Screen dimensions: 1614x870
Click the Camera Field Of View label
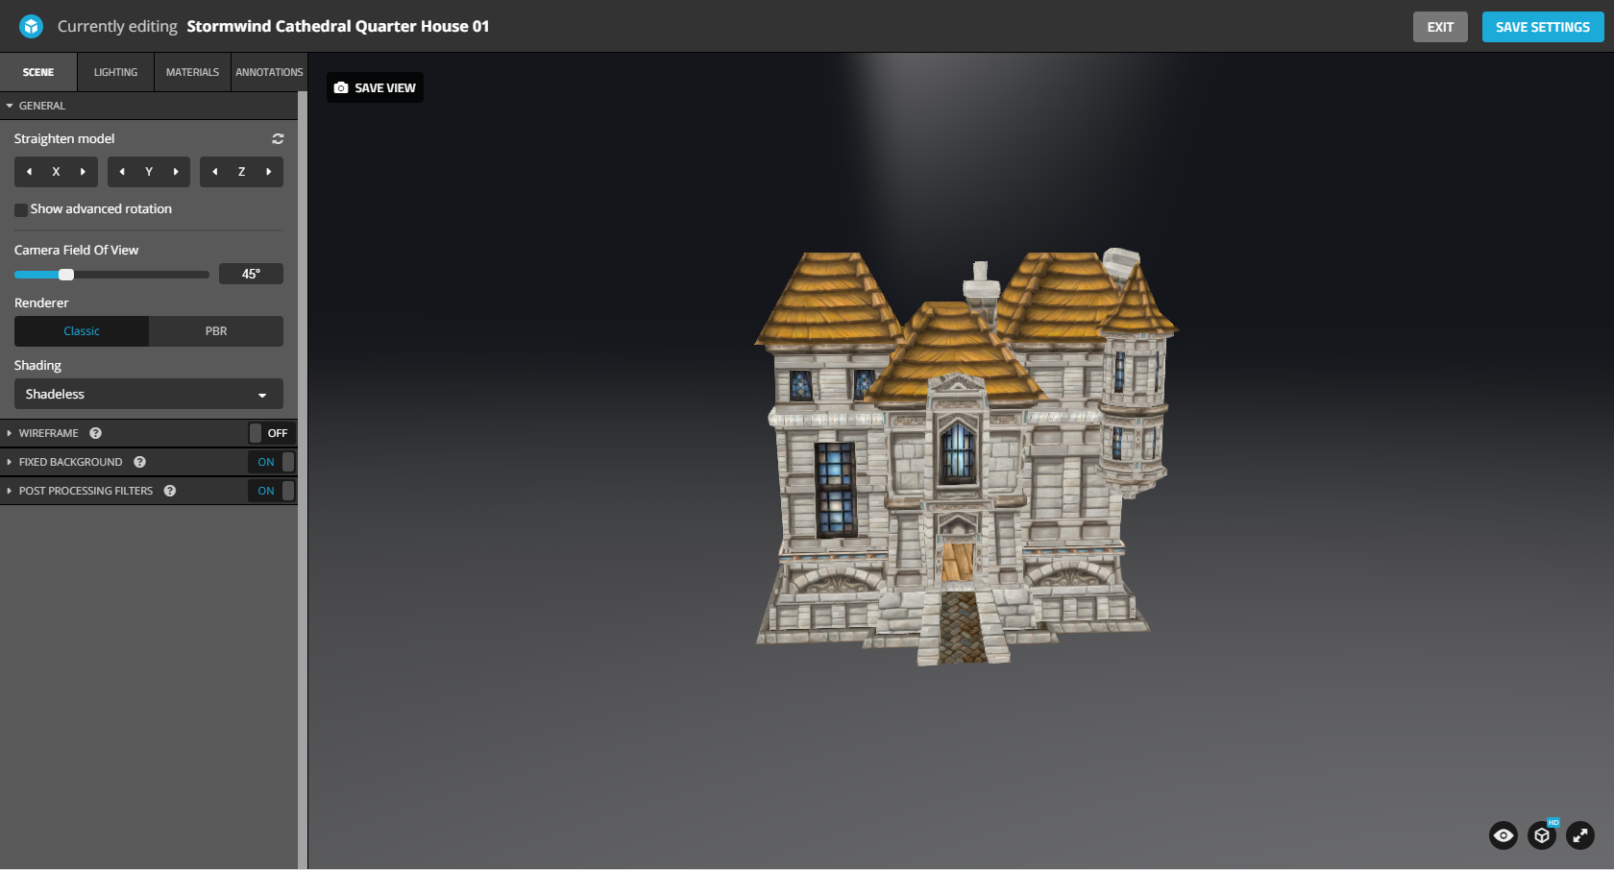(76, 250)
